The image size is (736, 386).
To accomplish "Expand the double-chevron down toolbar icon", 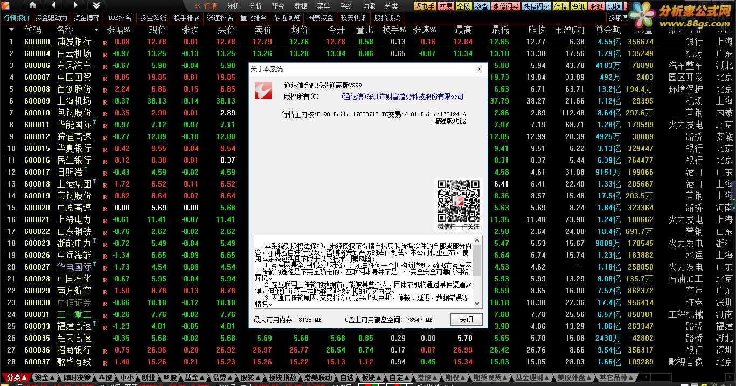I will tap(95, 5).
